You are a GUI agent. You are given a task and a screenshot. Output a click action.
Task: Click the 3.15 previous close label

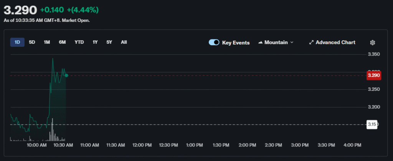point(372,125)
